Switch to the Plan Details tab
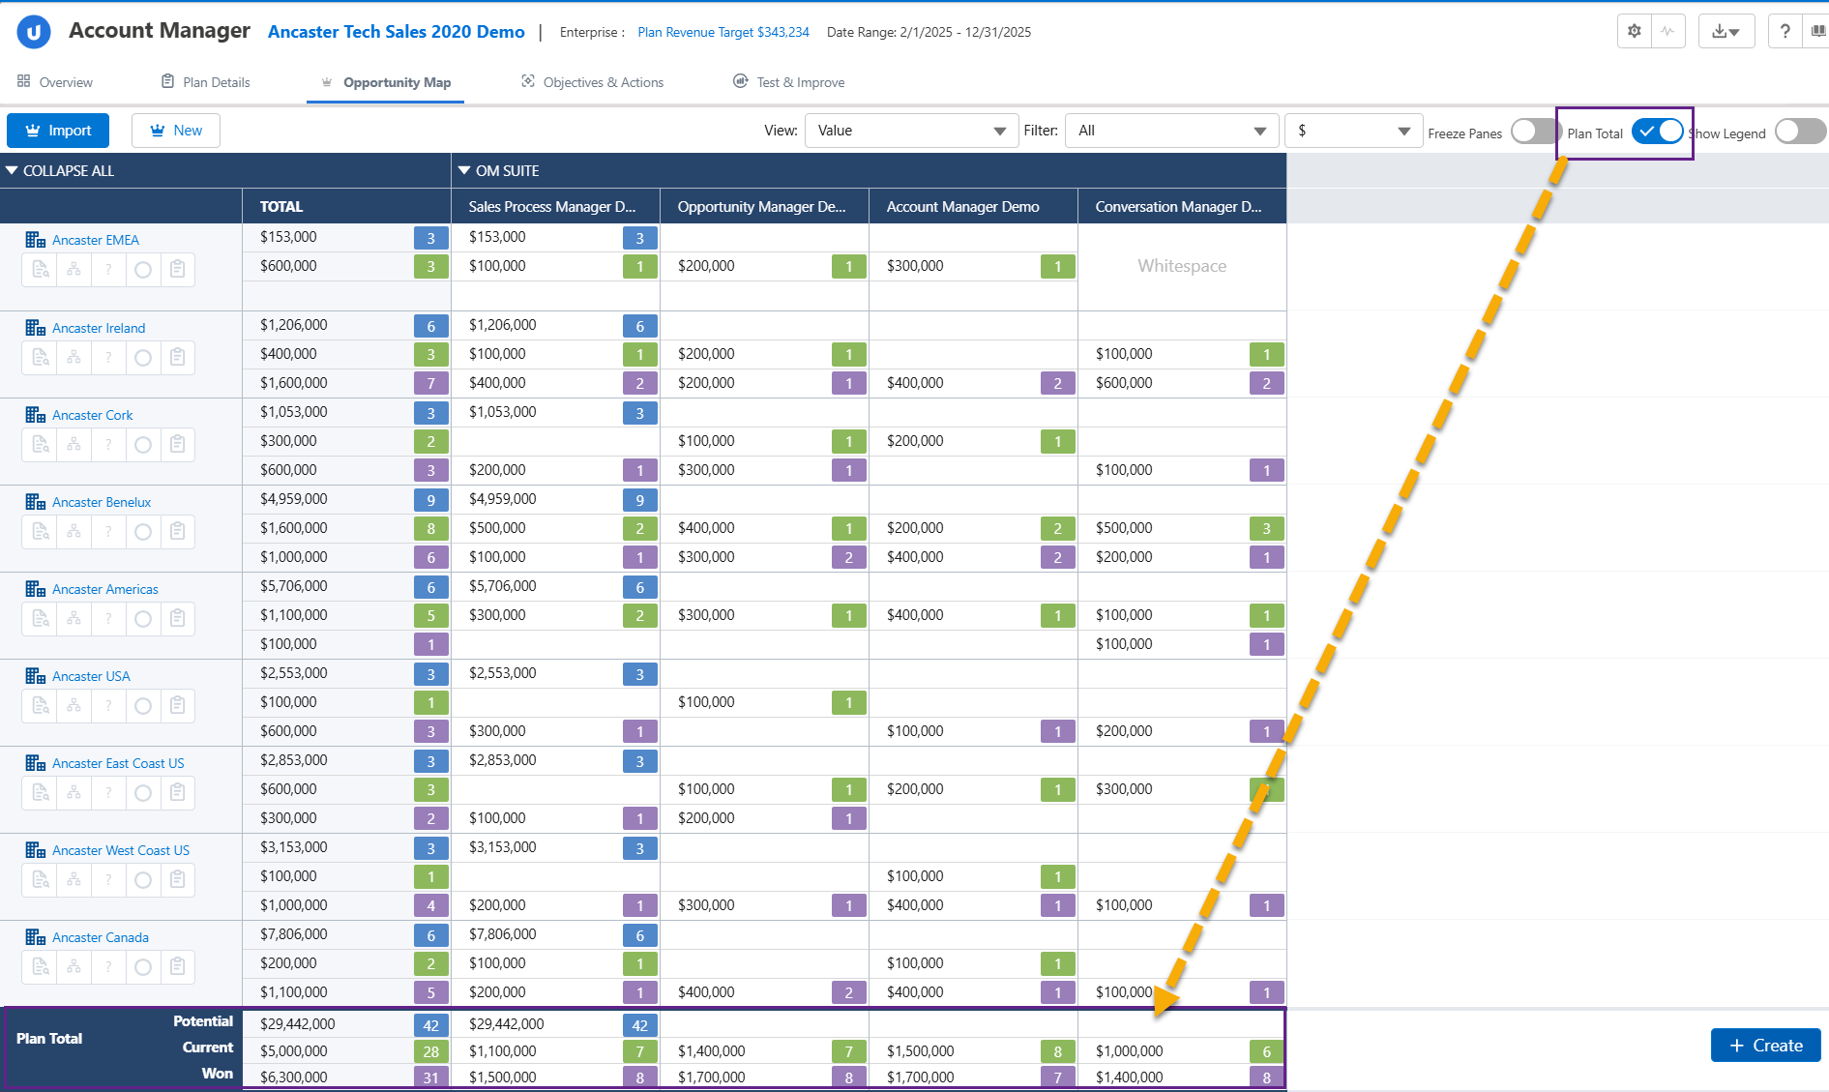The height and width of the screenshot is (1092, 1829). pos(205,82)
